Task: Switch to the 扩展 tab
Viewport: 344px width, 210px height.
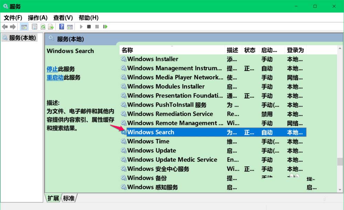Action: (x=53, y=198)
